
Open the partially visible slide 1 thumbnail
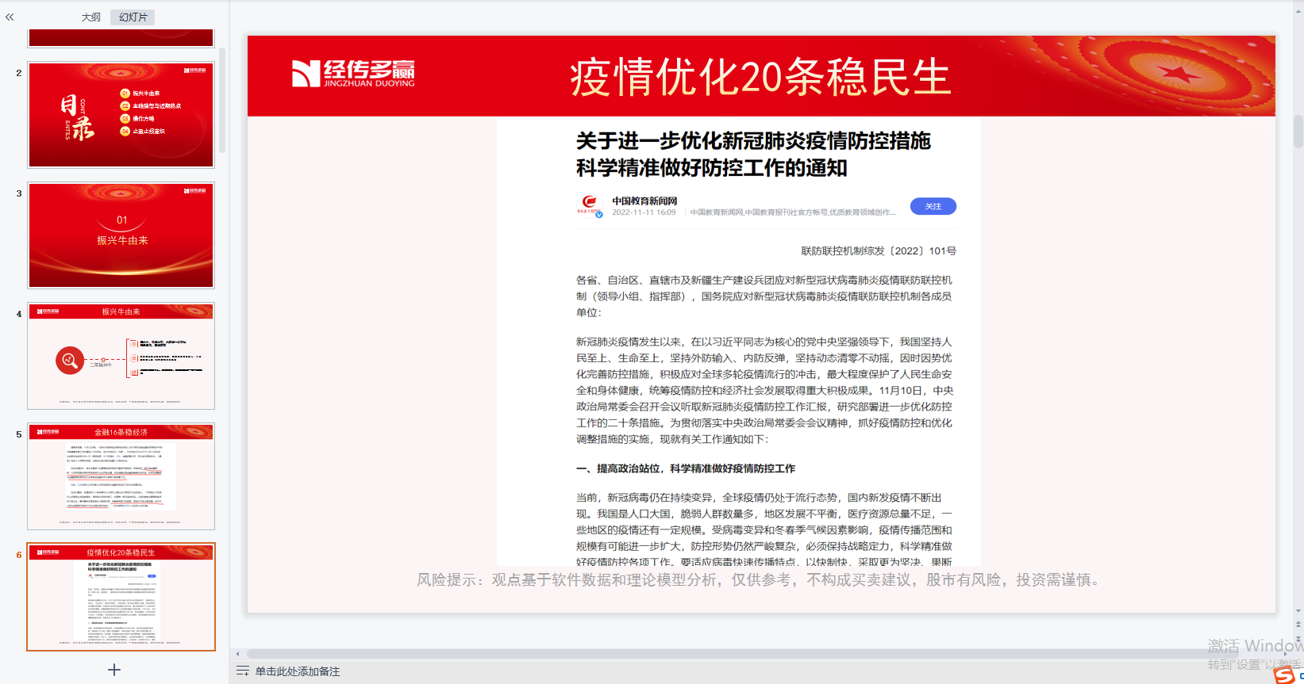(x=121, y=38)
